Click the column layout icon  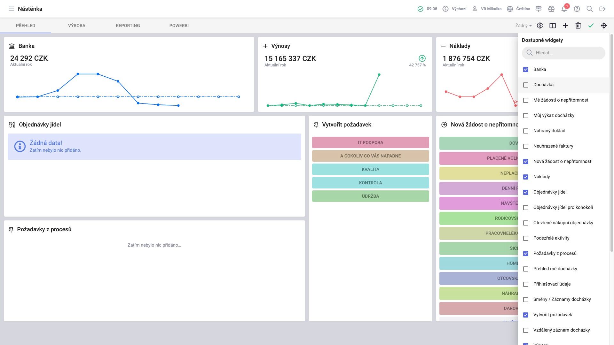553,26
